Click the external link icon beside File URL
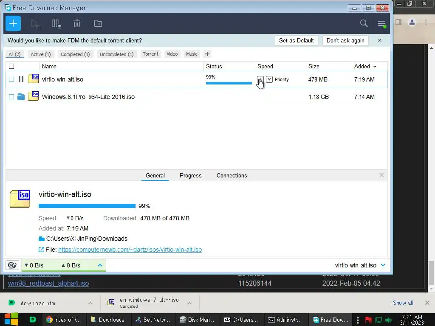Viewport: 435px width, 326px height. pyautogui.click(x=41, y=250)
